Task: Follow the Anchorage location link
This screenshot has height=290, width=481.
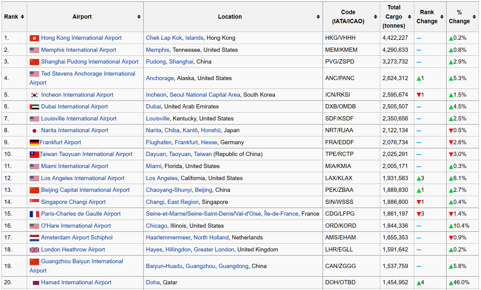Action: 160,78
